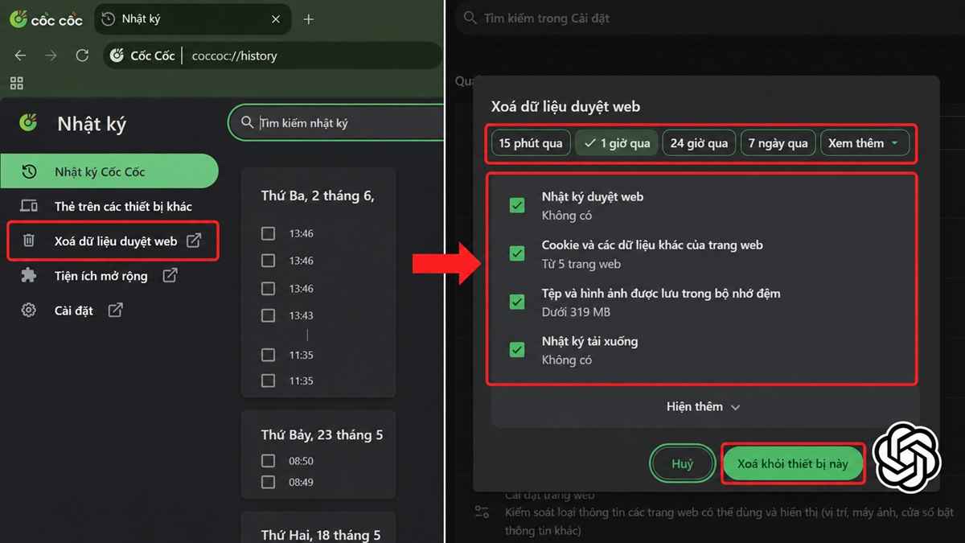Open a new tab with plus button
This screenshot has width=965, height=543.
pos(309,19)
